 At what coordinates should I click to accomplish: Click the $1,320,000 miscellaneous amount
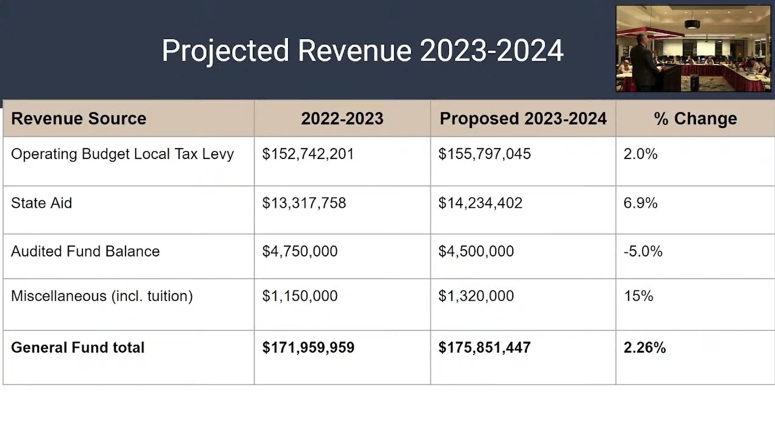[x=476, y=296]
